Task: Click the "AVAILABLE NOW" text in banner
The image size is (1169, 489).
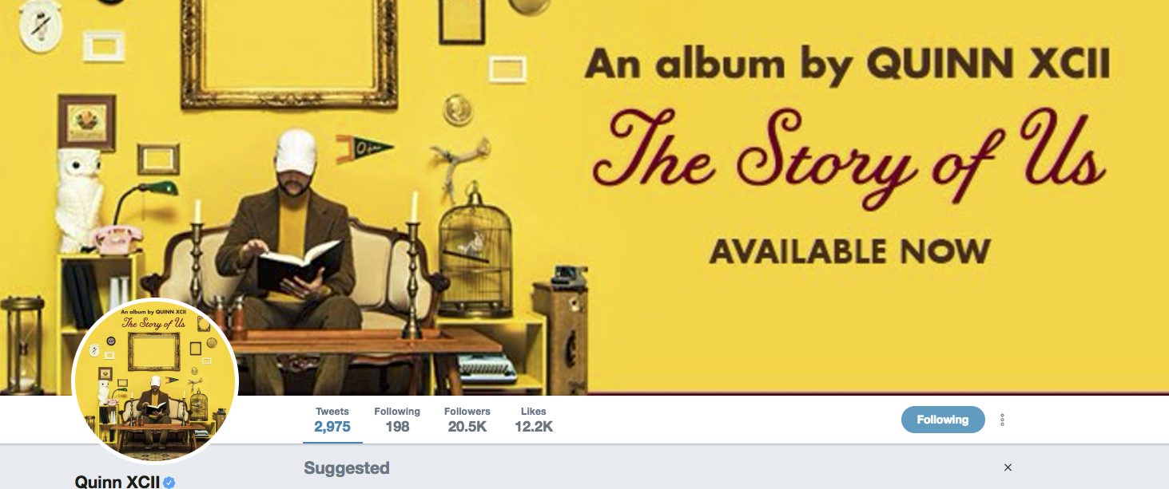Action: pyautogui.click(x=849, y=251)
